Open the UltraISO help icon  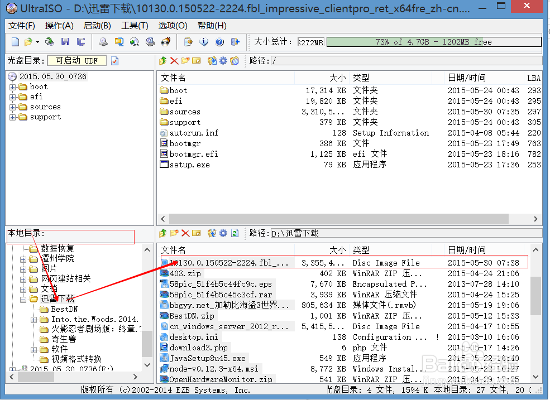(219, 41)
